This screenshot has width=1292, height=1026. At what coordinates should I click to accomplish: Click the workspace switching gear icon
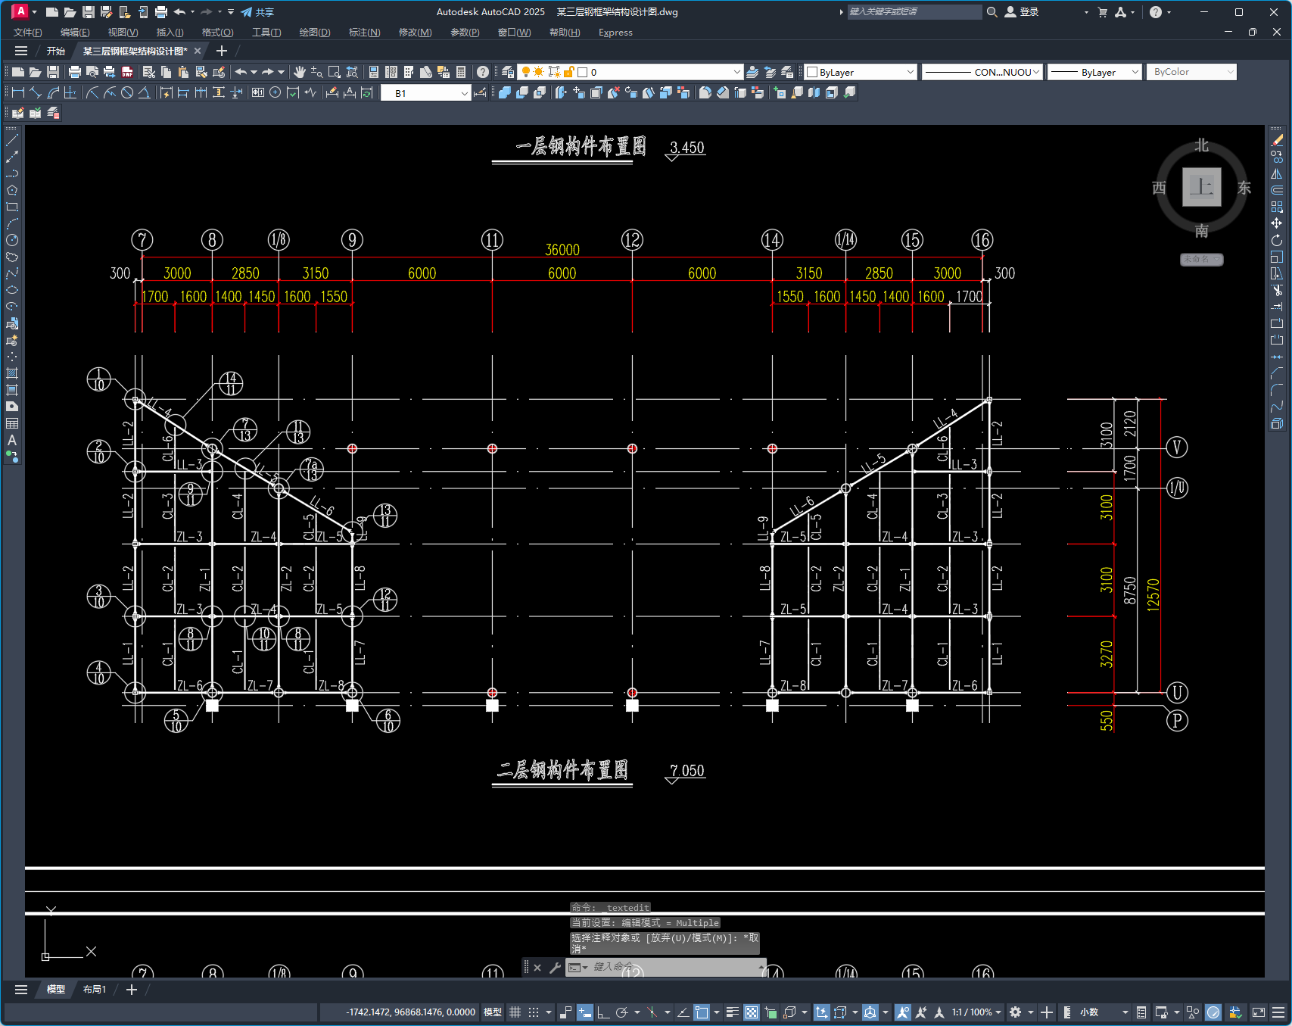coord(1016,1012)
